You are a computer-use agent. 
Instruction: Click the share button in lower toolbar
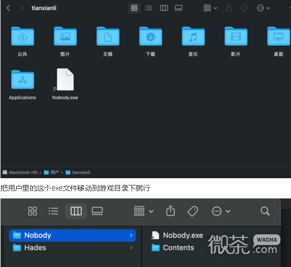coord(170,211)
